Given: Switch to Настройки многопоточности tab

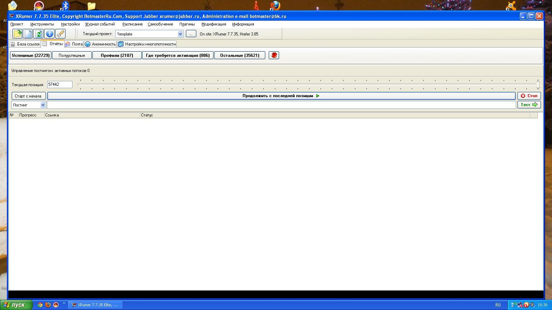Looking at the screenshot, I should point(147,44).
